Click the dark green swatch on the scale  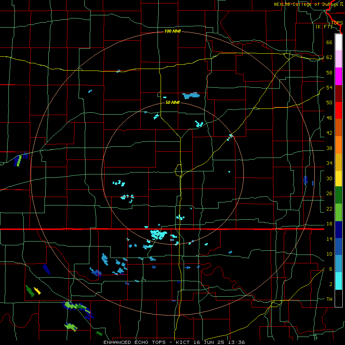338,195
